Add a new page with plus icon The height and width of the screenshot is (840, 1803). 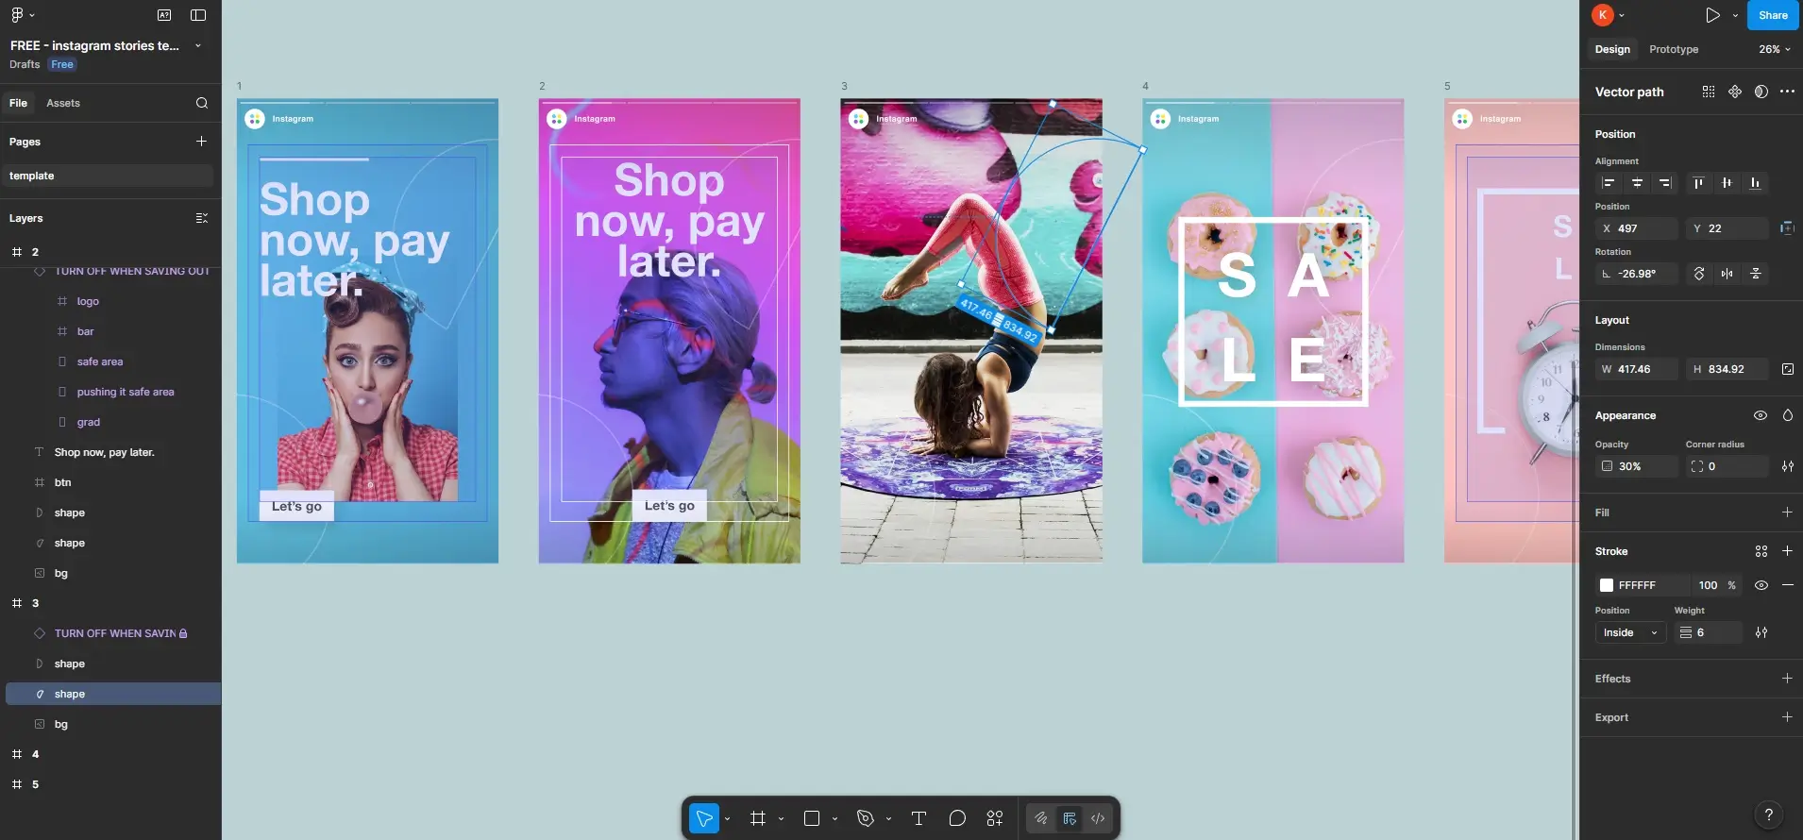point(201,142)
